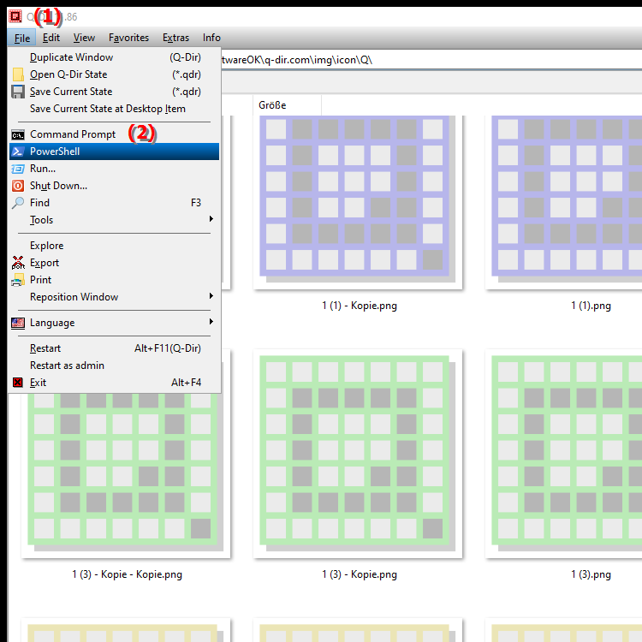This screenshot has width=642, height=642.
Task: Click the folder icon beside Open Q-Dir State
Action: click(18, 74)
